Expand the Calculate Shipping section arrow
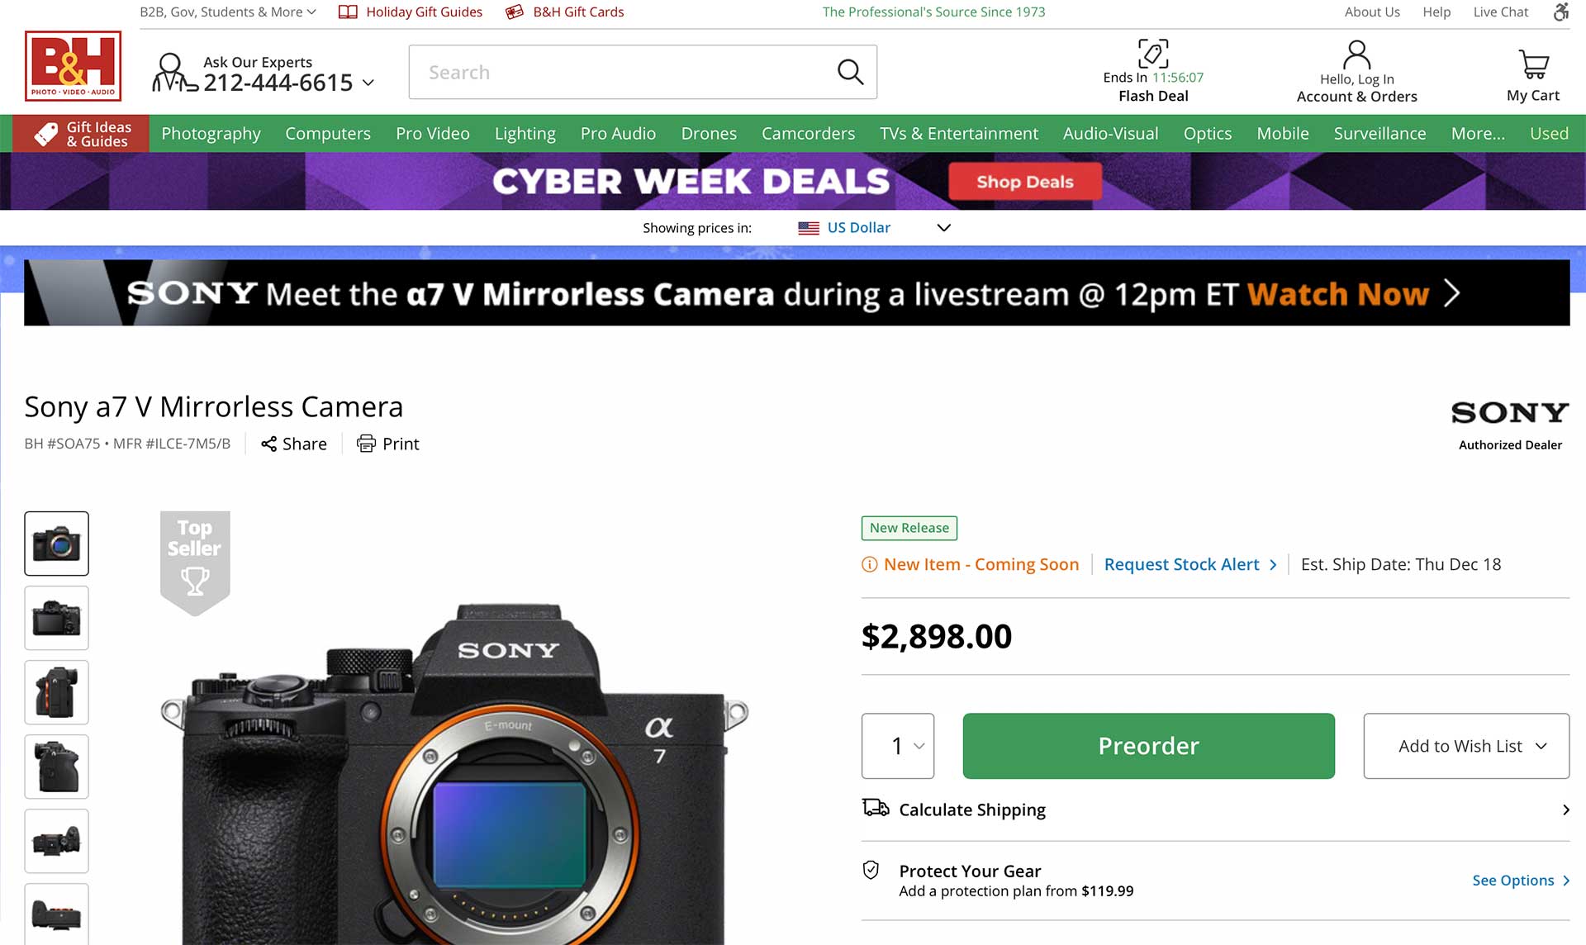The image size is (1586, 945). coord(1565,810)
